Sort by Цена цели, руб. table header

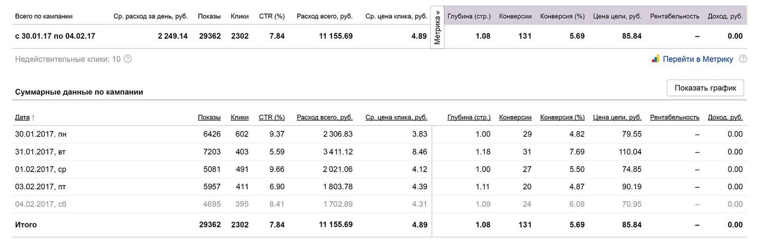617,117
